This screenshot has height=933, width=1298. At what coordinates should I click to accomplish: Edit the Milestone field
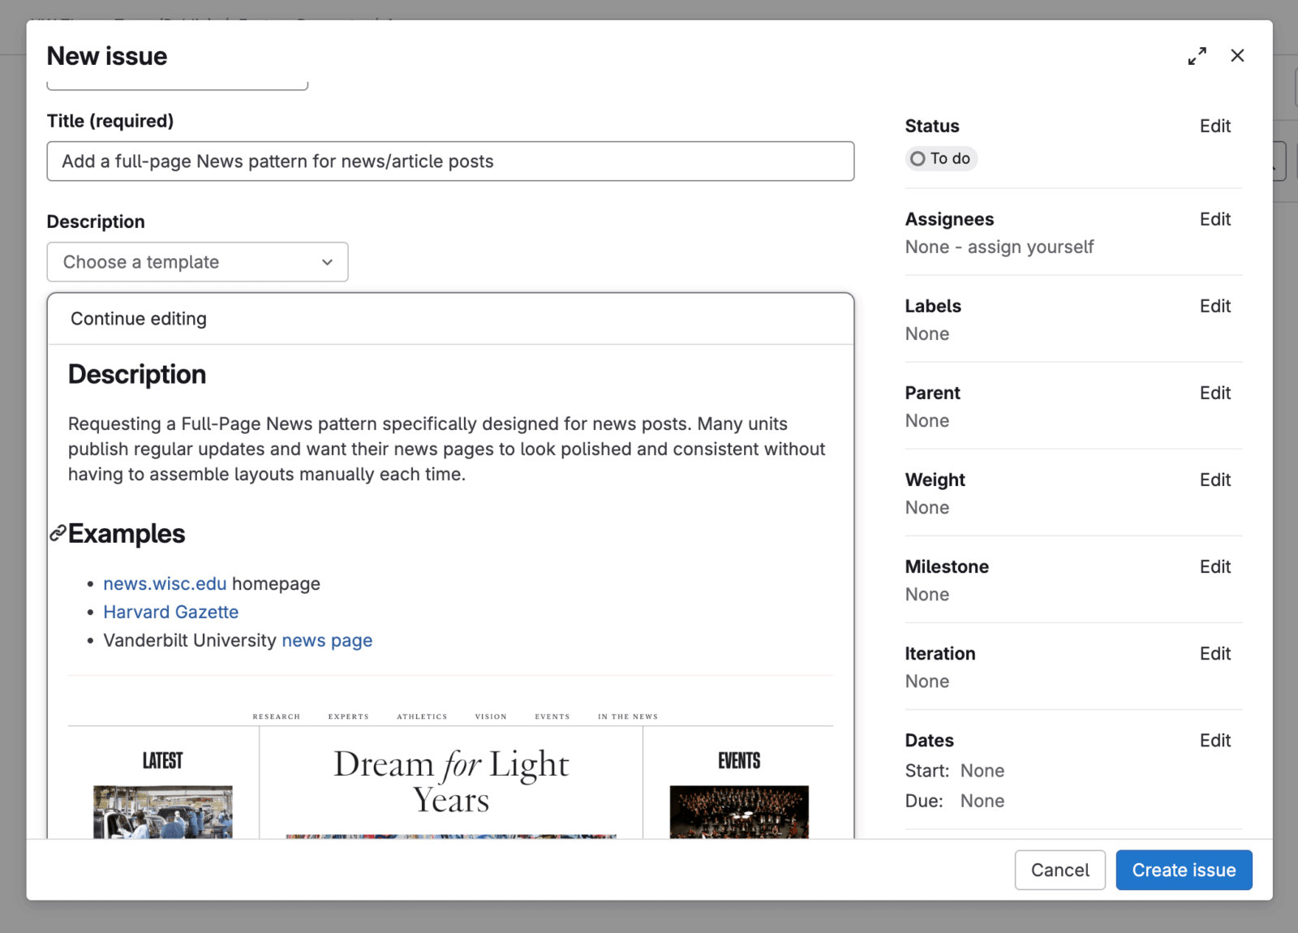point(1214,566)
